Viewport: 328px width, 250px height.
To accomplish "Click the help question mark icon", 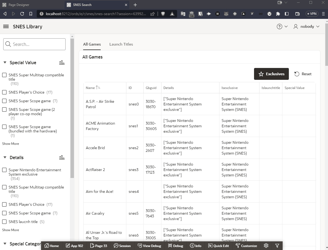I will 279,26.
